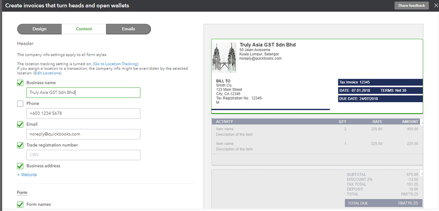Toggle the Email checkbox
This screenshot has width=439, height=211.
(20, 125)
